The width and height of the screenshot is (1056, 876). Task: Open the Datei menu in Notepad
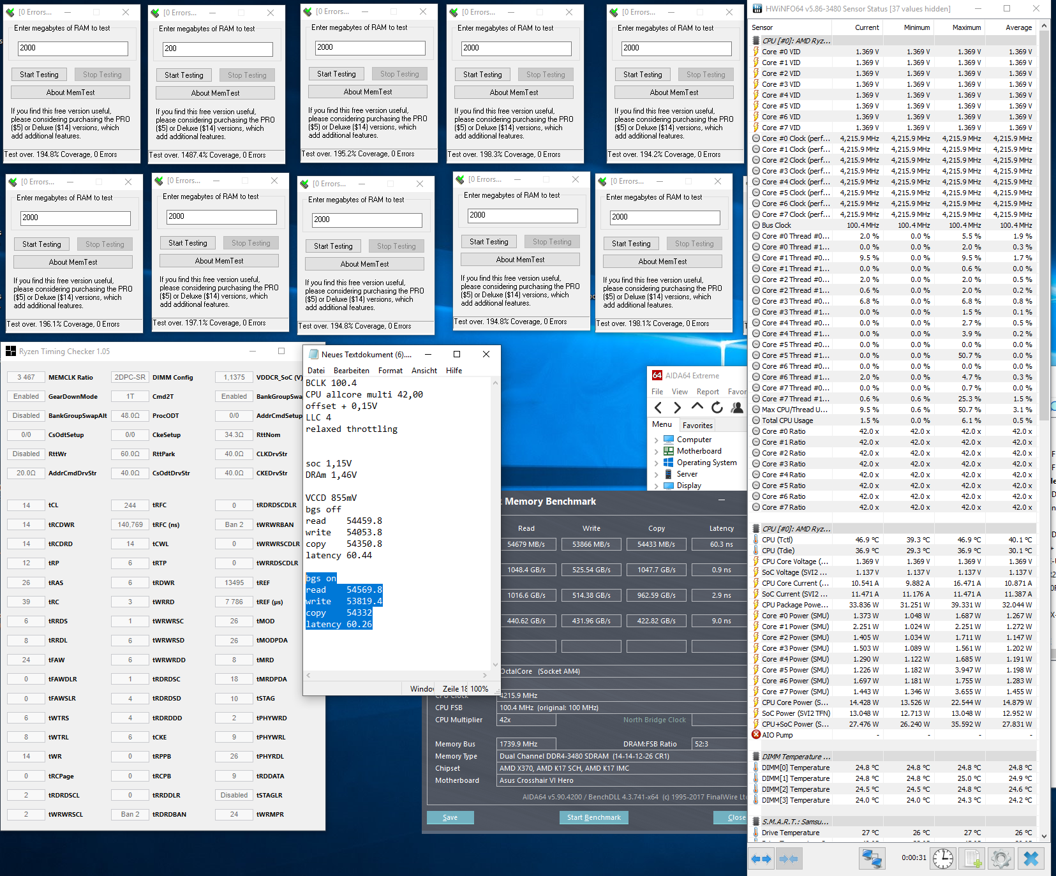click(x=316, y=371)
